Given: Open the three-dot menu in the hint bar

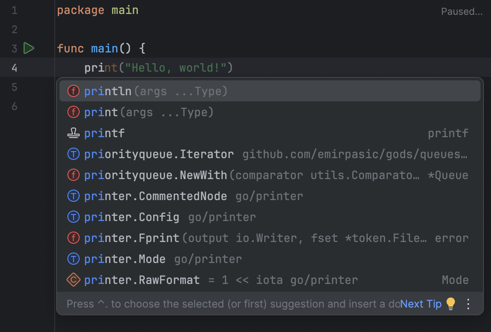Looking at the screenshot, I should (468, 304).
